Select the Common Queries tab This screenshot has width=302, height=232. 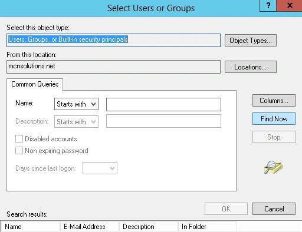35,84
